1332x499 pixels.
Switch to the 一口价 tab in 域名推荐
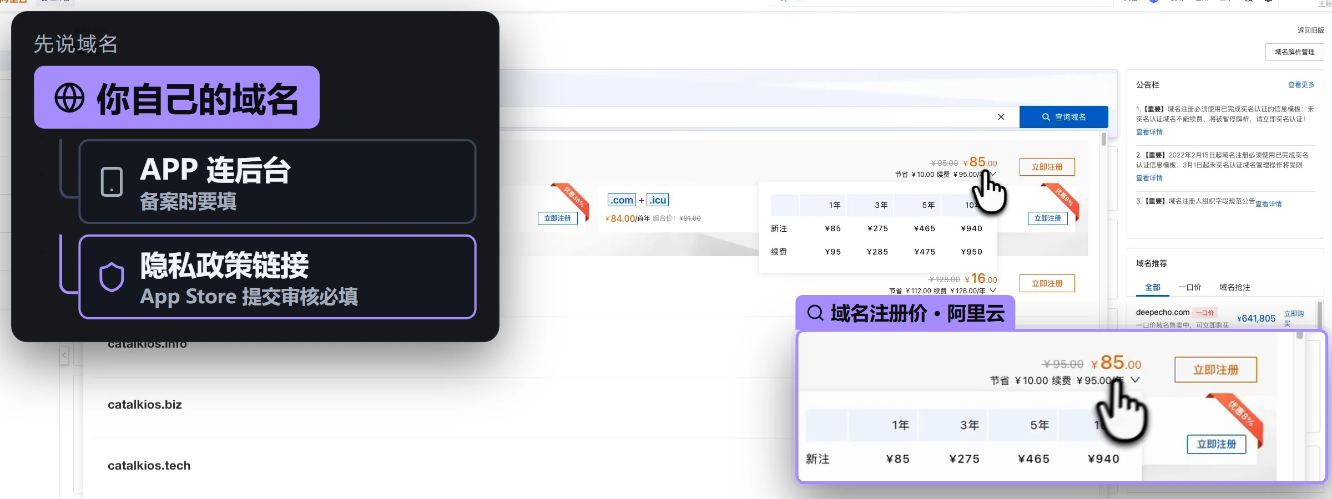1189,287
